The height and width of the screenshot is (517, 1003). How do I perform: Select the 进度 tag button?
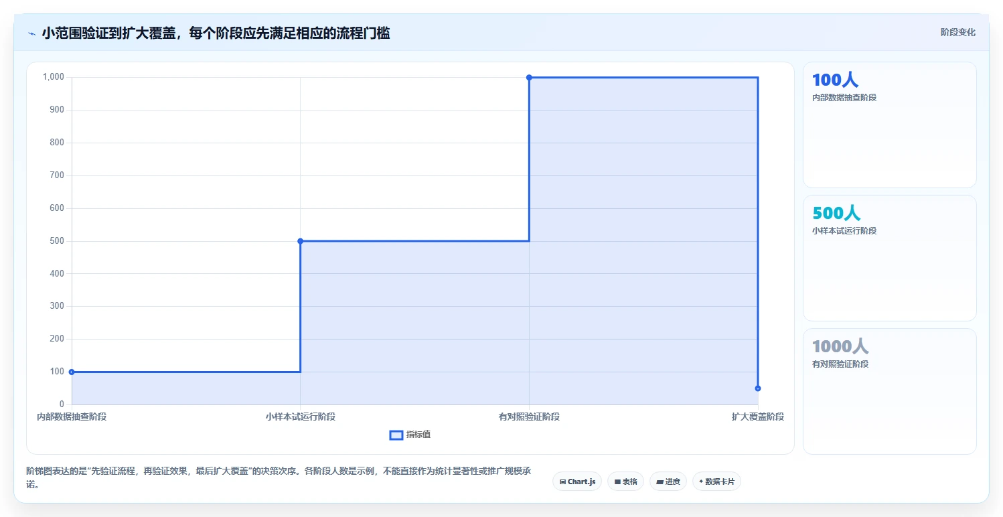coord(668,482)
